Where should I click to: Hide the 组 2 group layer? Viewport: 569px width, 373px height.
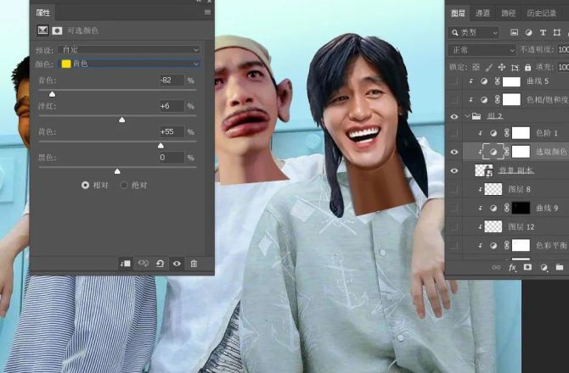click(x=454, y=116)
